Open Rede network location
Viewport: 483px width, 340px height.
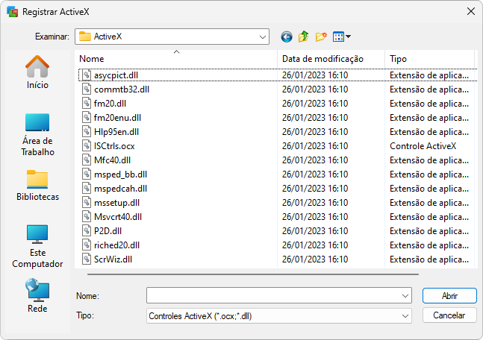pyautogui.click(x=37, y=296)
